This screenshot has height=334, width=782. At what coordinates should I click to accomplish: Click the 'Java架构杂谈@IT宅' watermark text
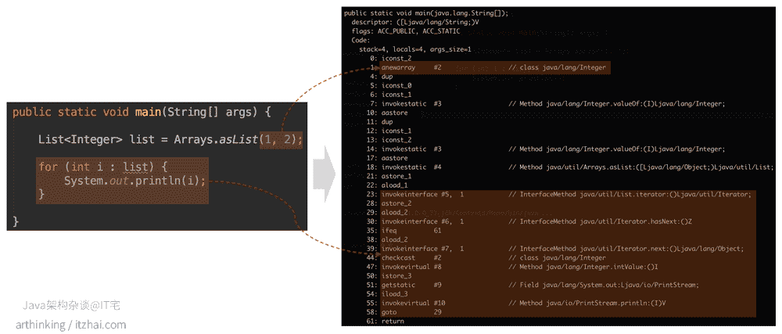coord(74,305)
